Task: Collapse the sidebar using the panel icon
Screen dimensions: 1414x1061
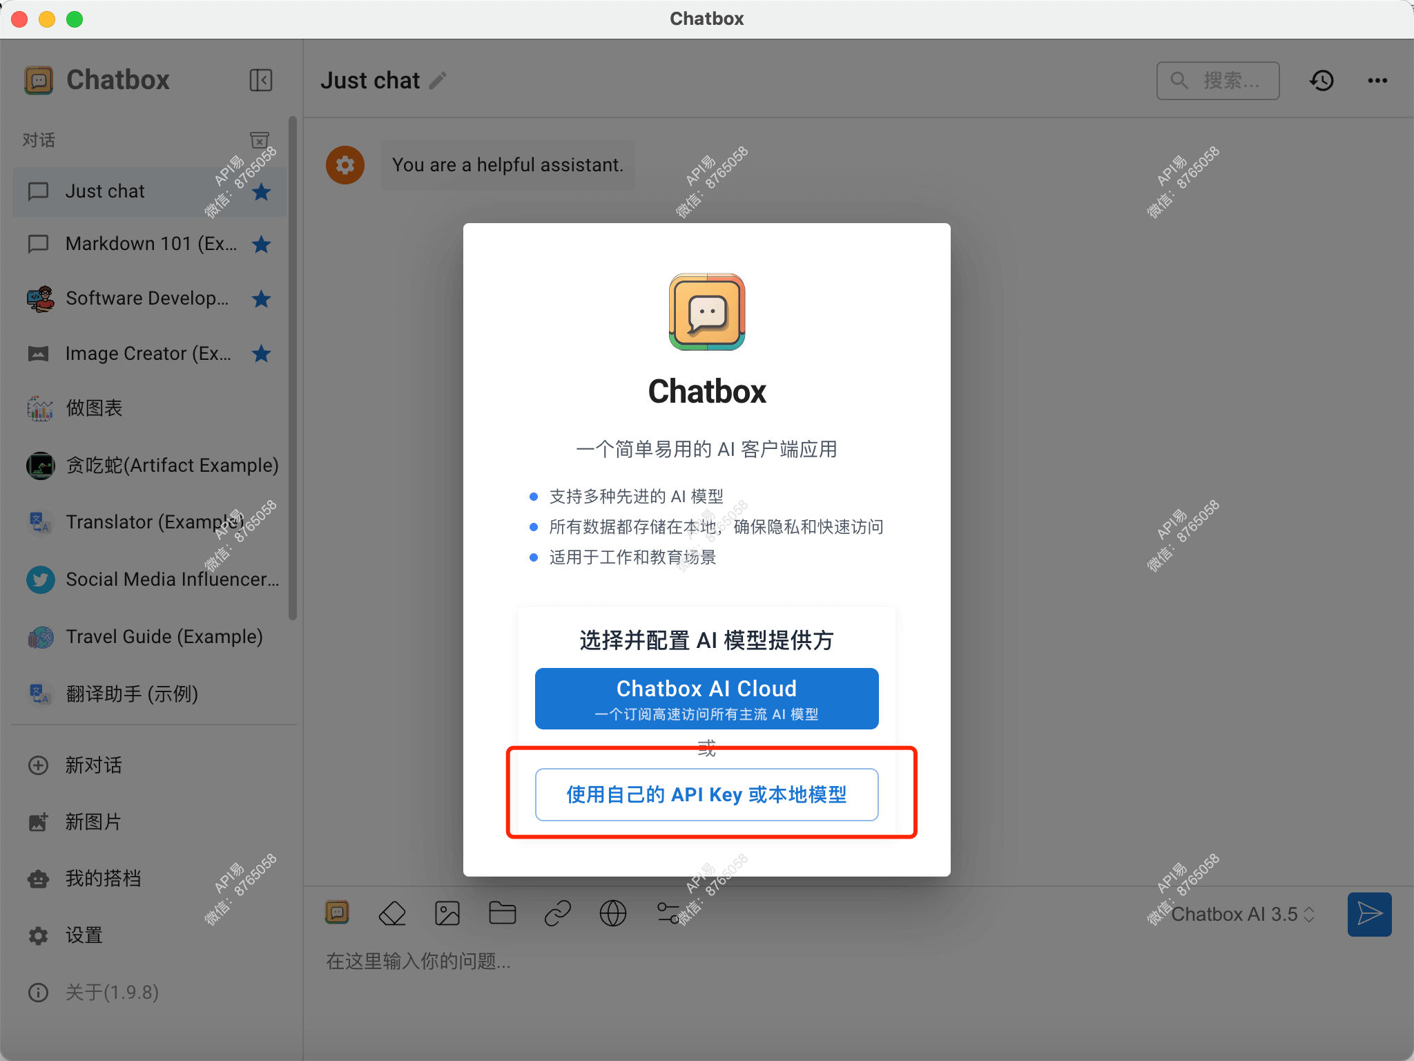Action: click(x=260, y=79)
